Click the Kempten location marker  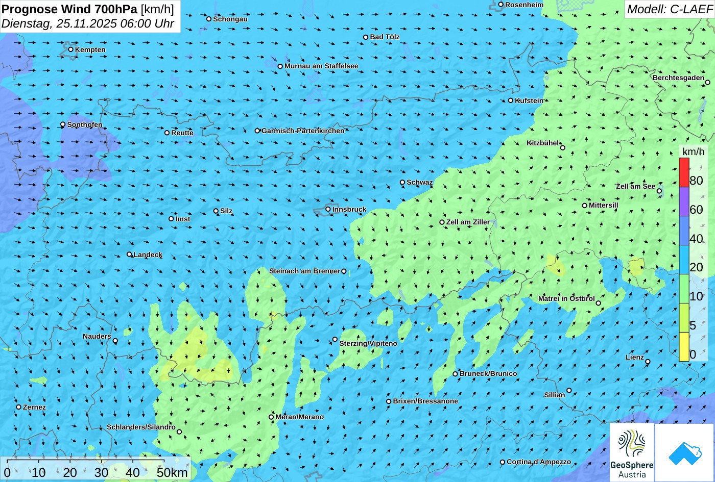71,49
